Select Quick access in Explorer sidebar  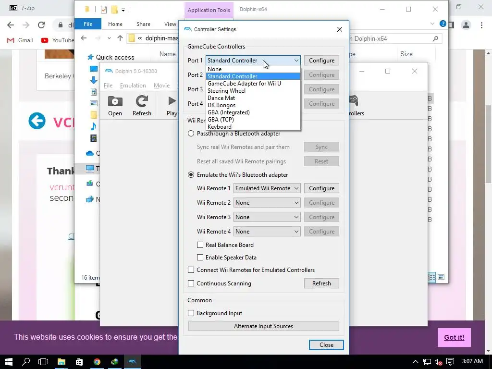111,57
